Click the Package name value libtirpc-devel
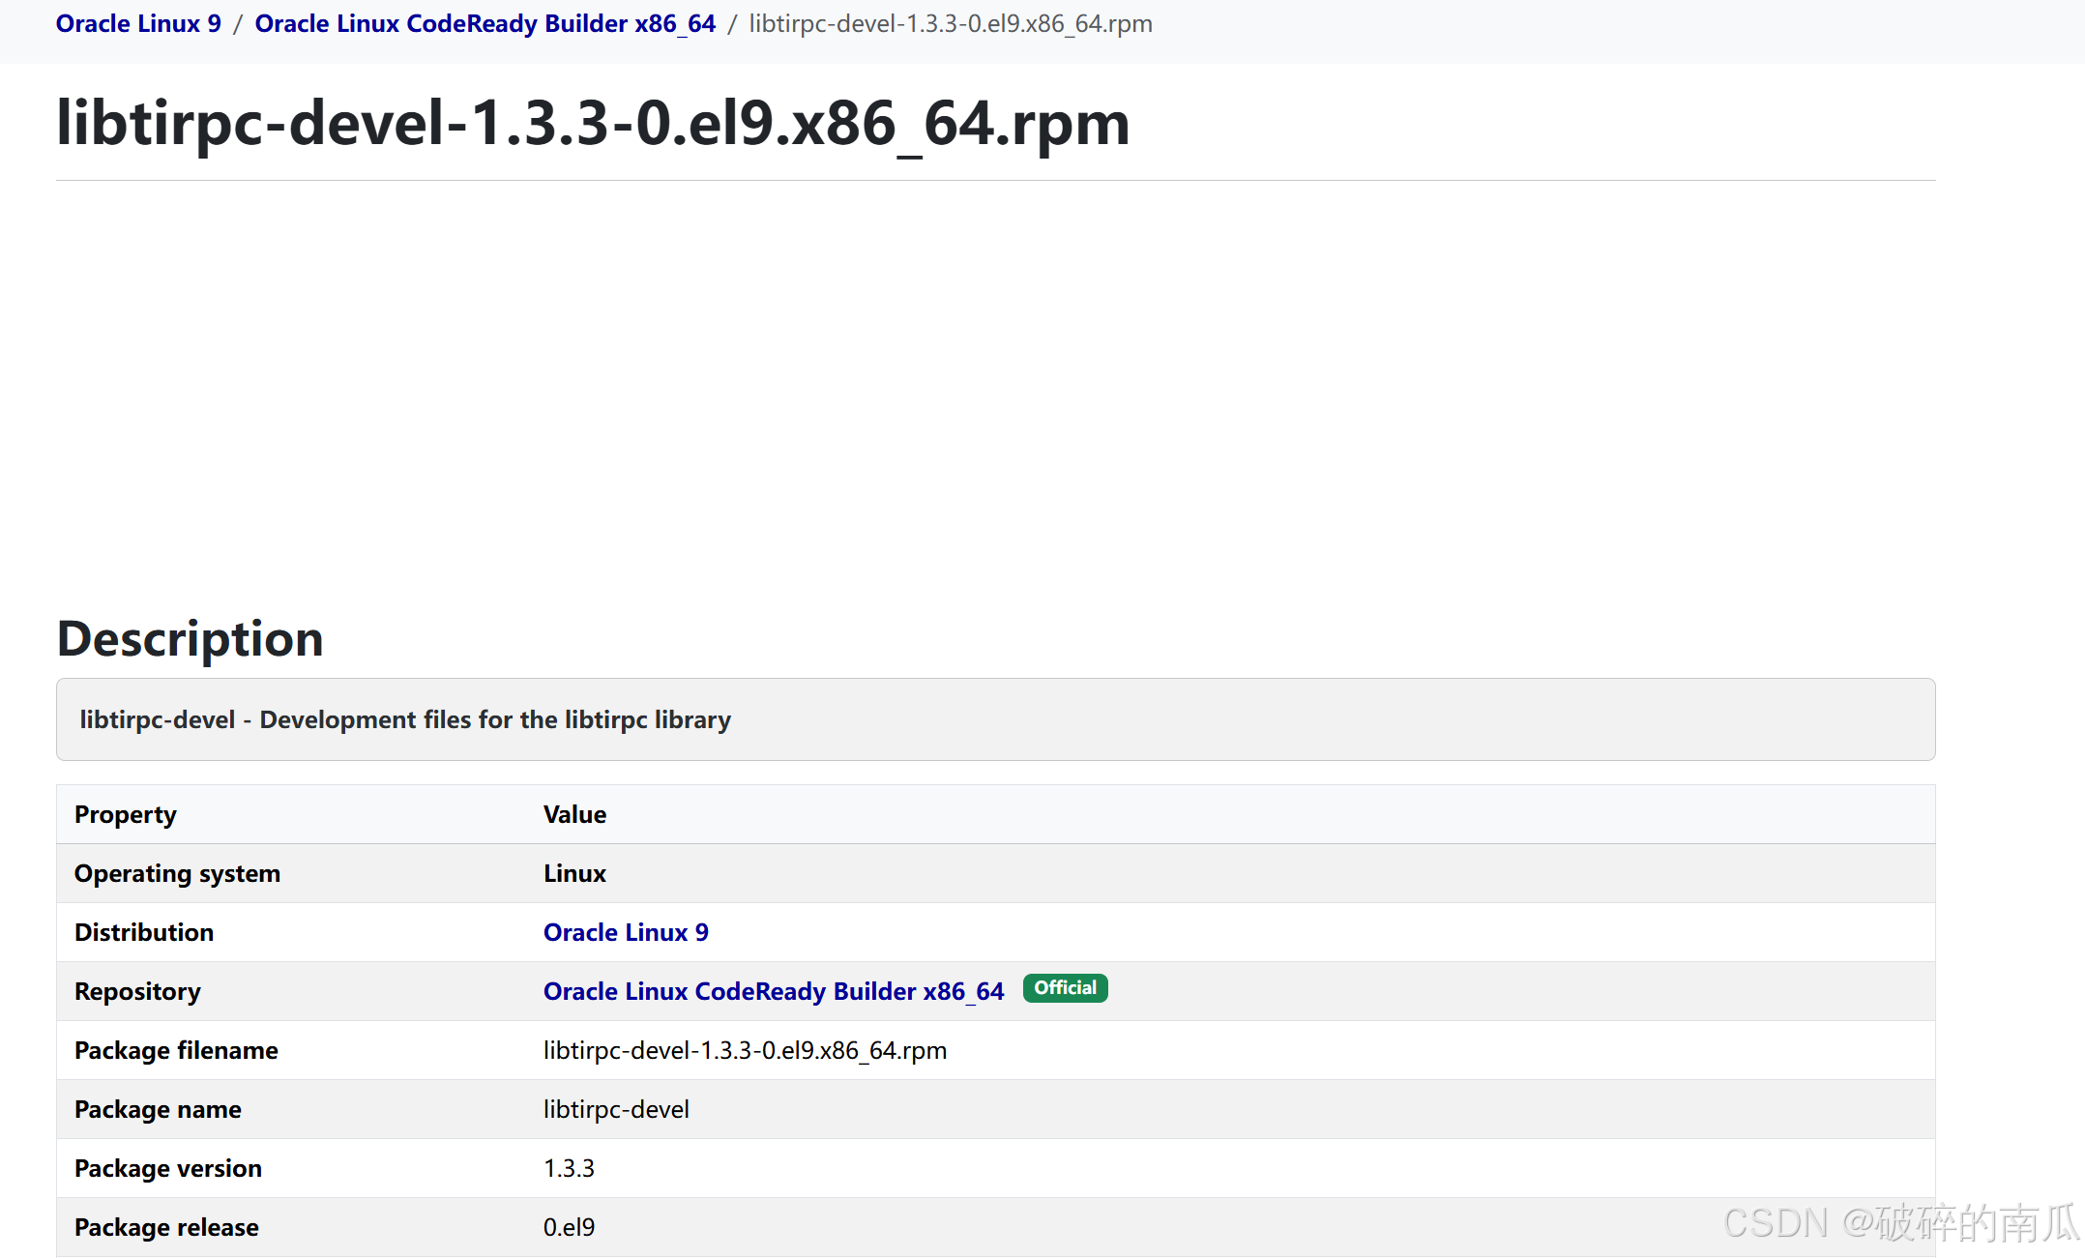This screenshot has height=1258, width=2085. coord(616,1109)
